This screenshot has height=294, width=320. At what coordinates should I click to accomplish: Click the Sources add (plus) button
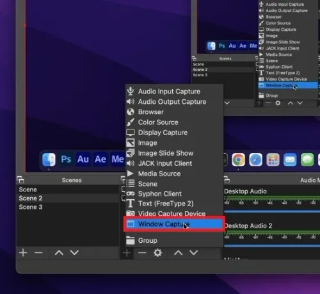click(x=127, y=253)
